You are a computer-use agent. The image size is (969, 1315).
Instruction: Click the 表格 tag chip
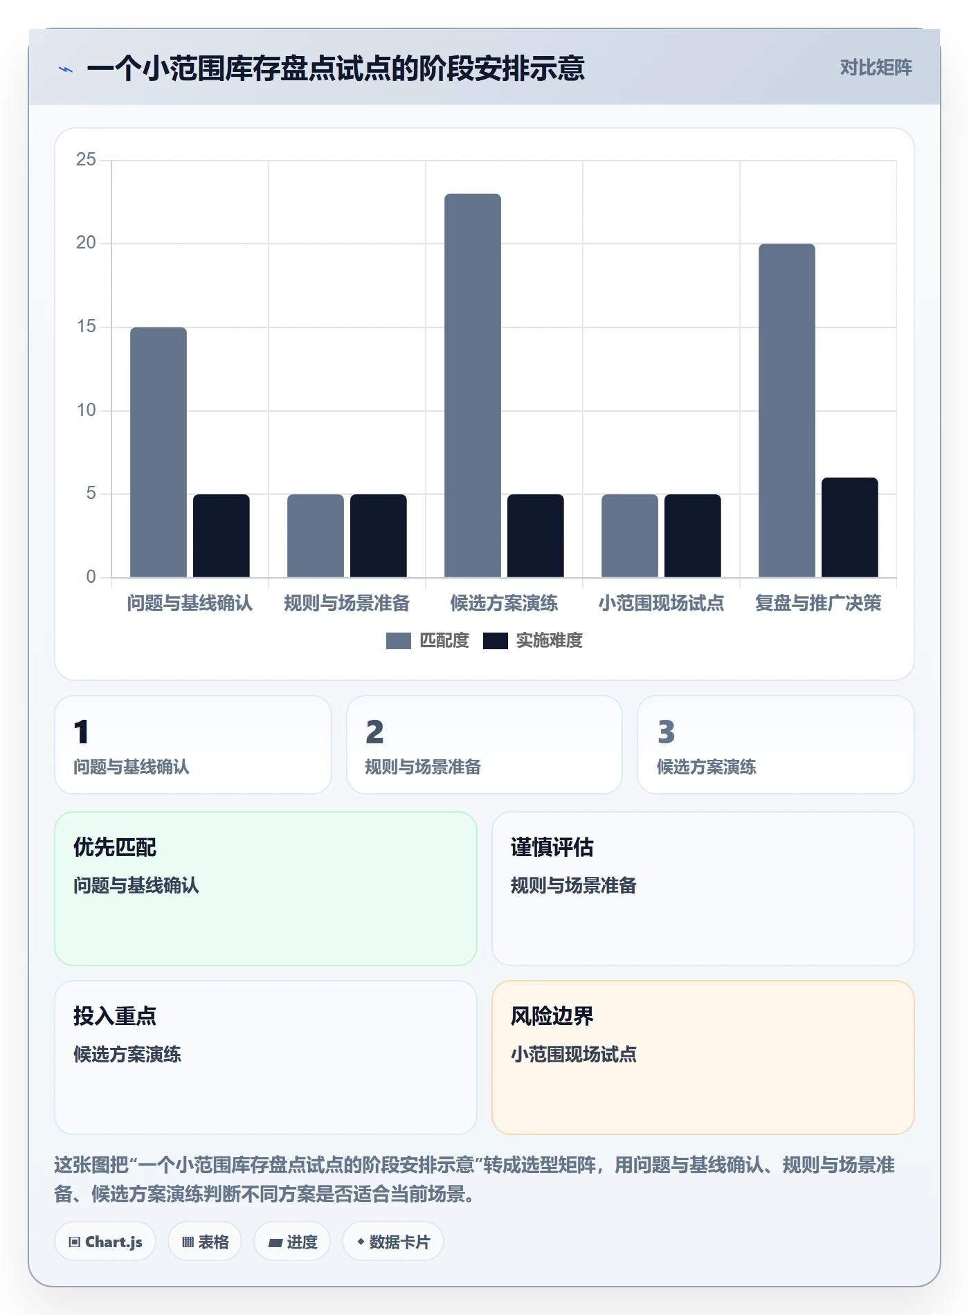click(205, 1242)
